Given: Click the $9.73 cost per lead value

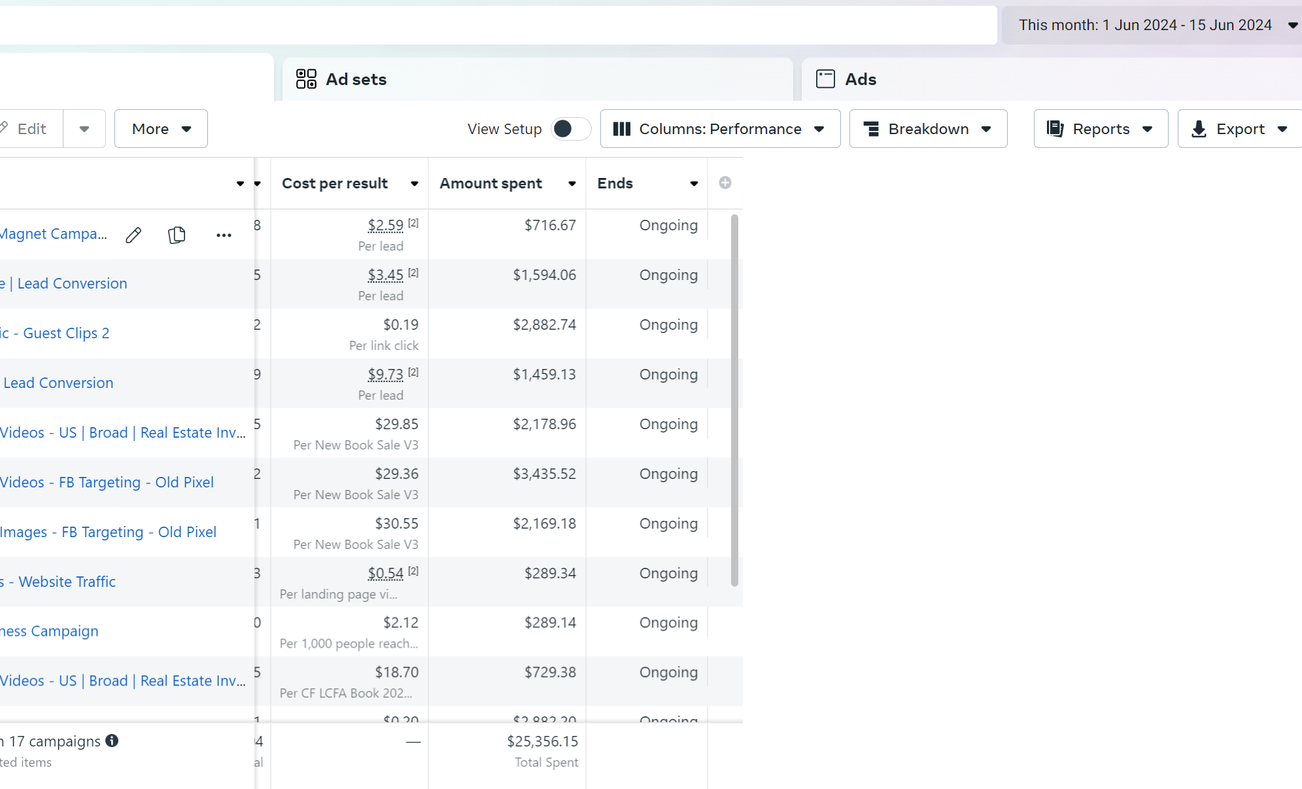Looking at the screenshot, I should click(x=386, y=375).
